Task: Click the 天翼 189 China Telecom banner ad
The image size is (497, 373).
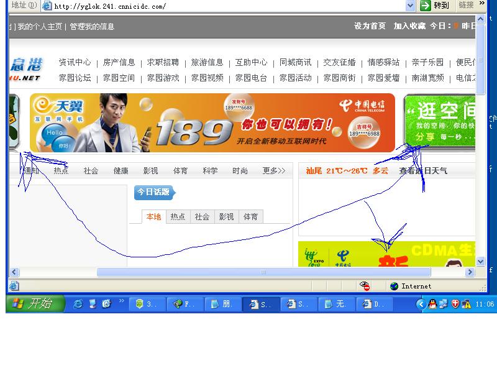Action: point(212,122)
